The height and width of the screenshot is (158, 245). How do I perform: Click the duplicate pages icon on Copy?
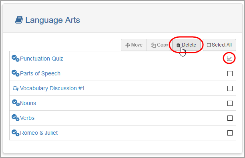click(153, 45)
